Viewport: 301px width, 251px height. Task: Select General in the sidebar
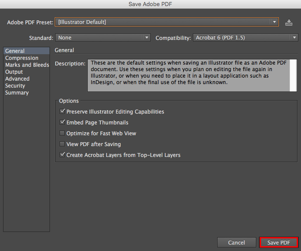pyautogui.click(x=15, y=51)
